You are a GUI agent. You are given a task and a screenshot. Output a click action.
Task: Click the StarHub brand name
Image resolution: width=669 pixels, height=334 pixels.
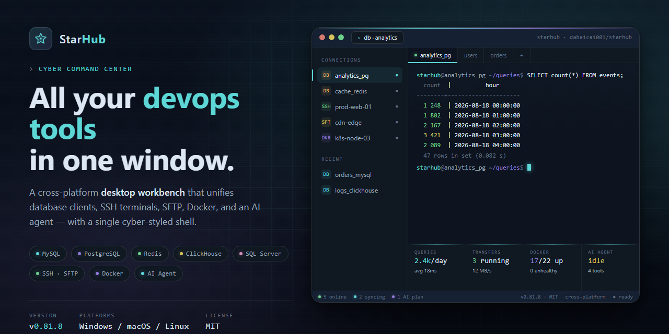83,39
